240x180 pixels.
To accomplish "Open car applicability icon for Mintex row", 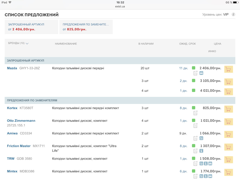I will point(210,176).
